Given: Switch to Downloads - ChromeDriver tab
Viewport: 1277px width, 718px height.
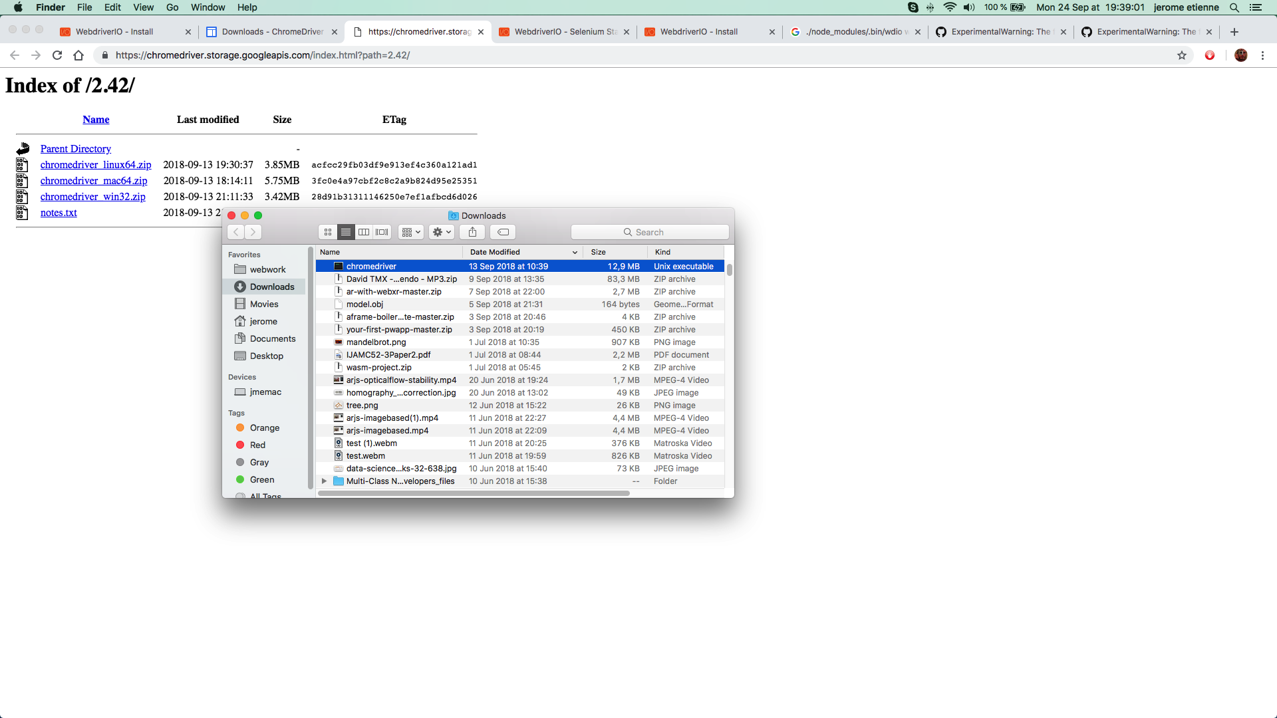Looking at the screenshot, I should click(x=272, y=31).
